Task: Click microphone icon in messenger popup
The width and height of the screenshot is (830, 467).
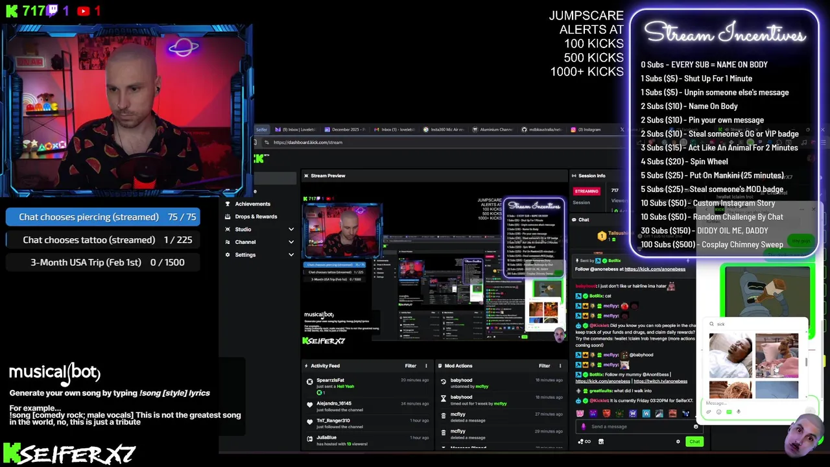Action: click(x=739, y=412)
